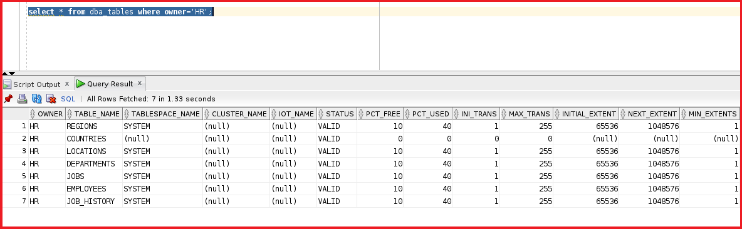Sort by the PCT_FREE column header
742x229 pixels.
(x=380, y=114)
